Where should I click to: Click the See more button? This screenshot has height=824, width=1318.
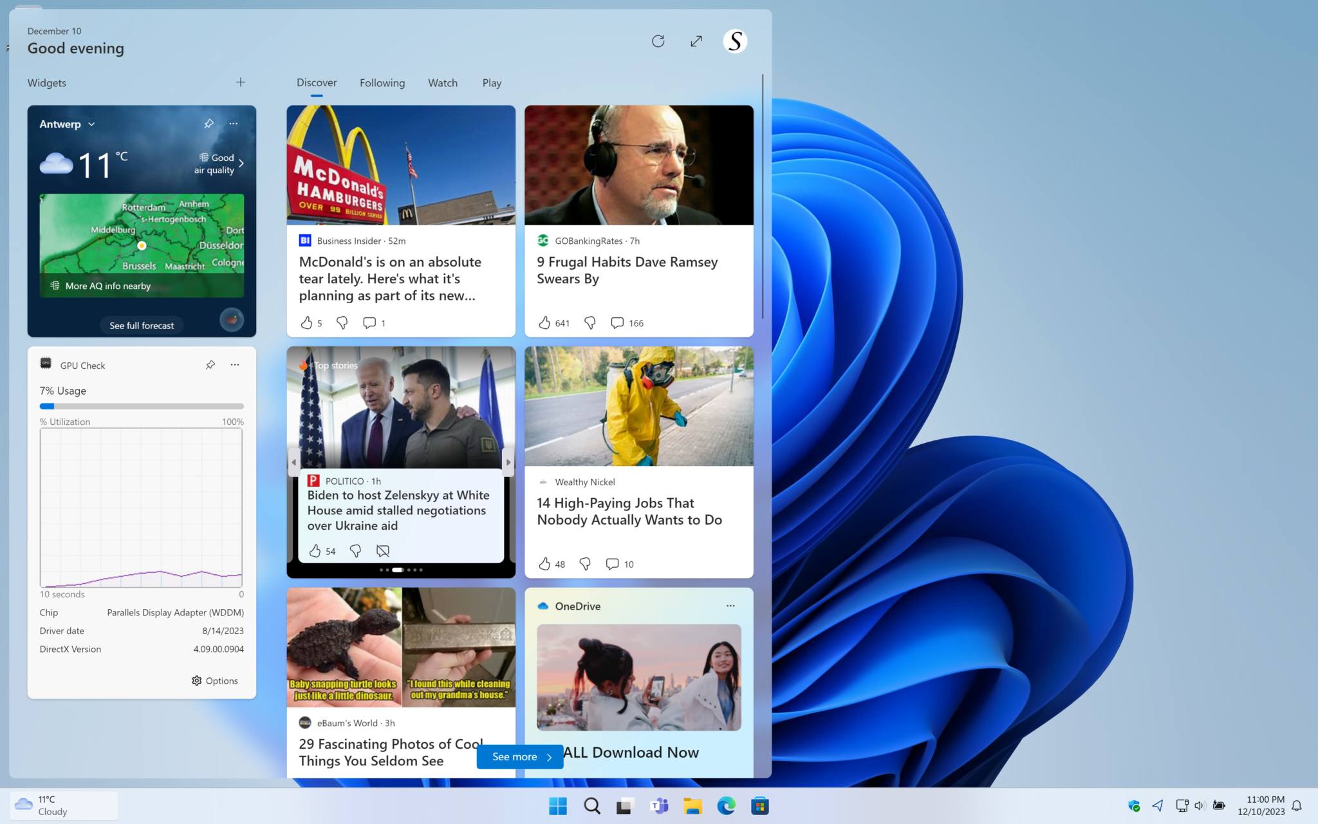pos(519,756)
